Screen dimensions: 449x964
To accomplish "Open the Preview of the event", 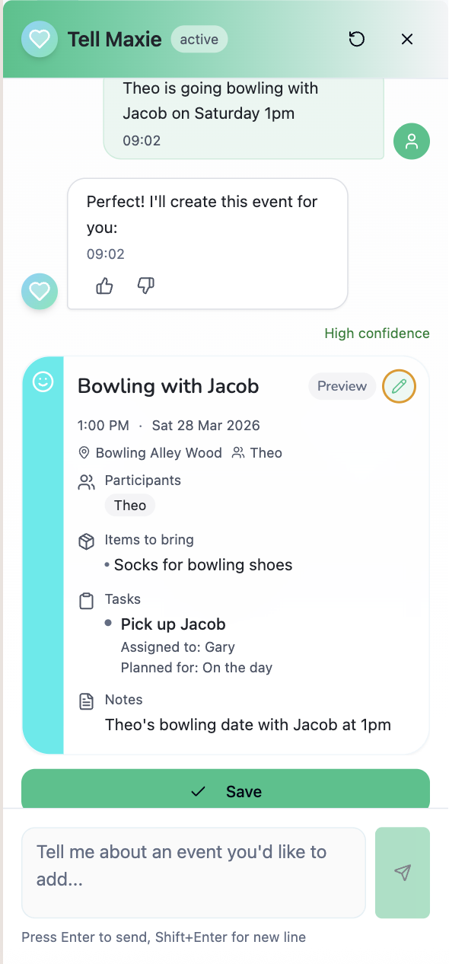I will [342, 386].
